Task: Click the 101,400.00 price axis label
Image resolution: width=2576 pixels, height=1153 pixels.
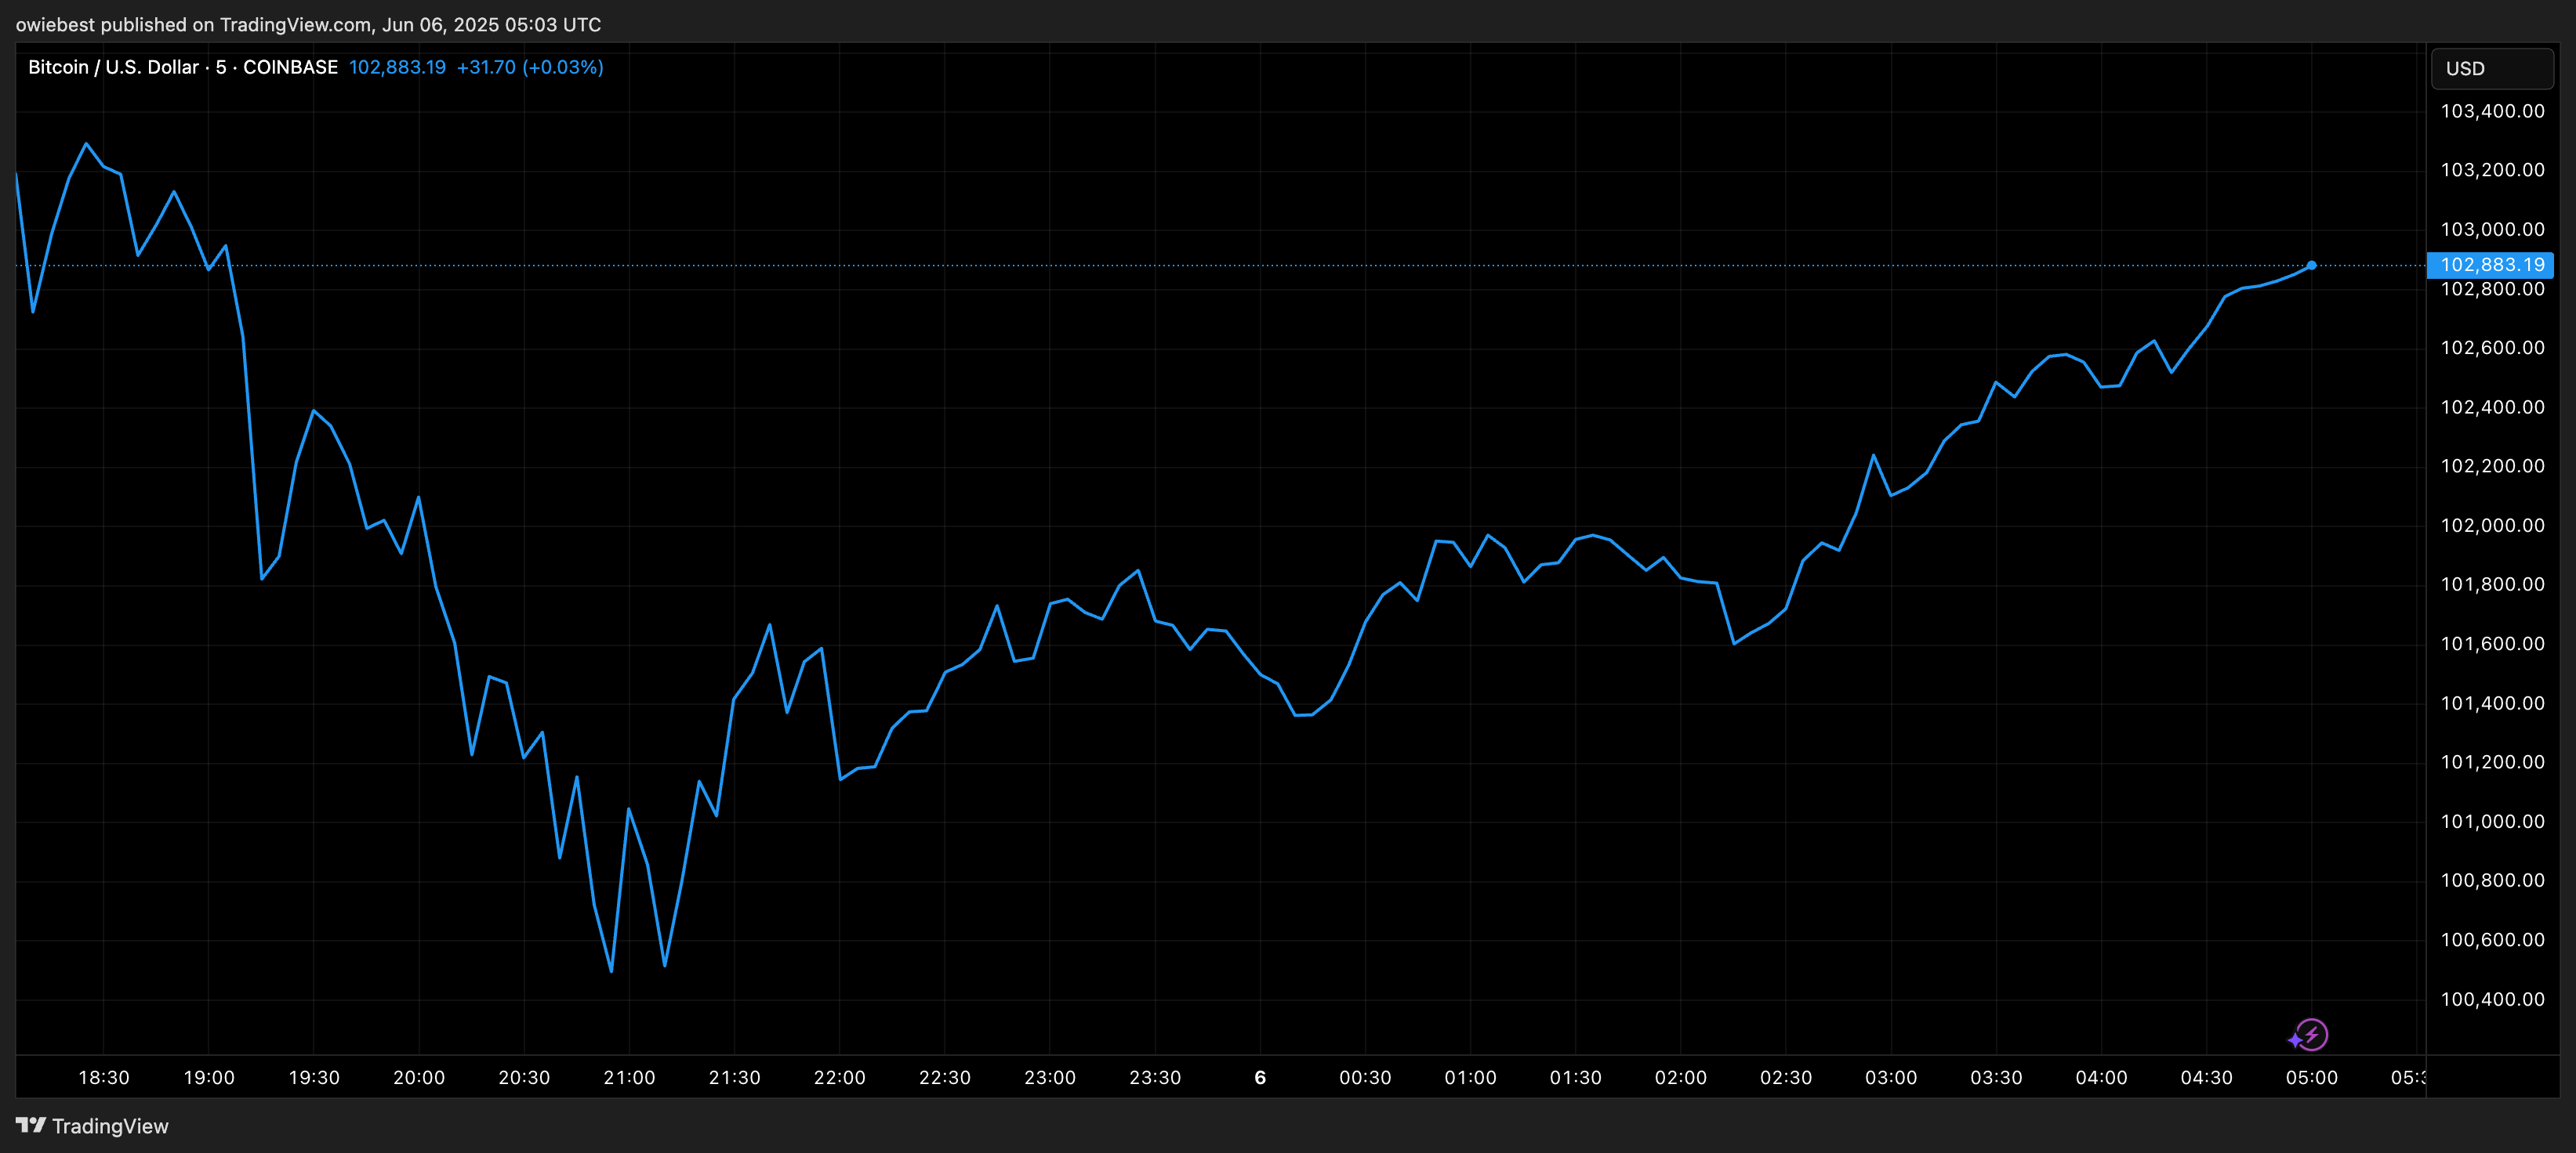Action: click(2492, 703)
